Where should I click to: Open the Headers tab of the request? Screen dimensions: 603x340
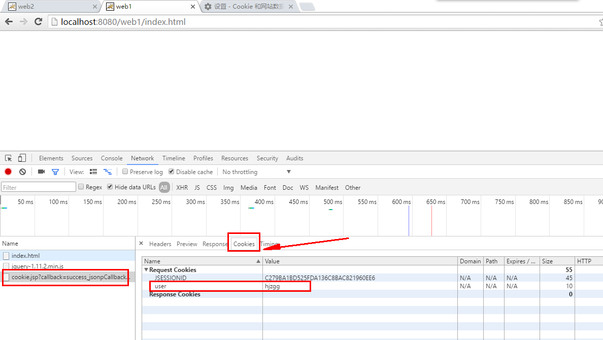(160, 244)
